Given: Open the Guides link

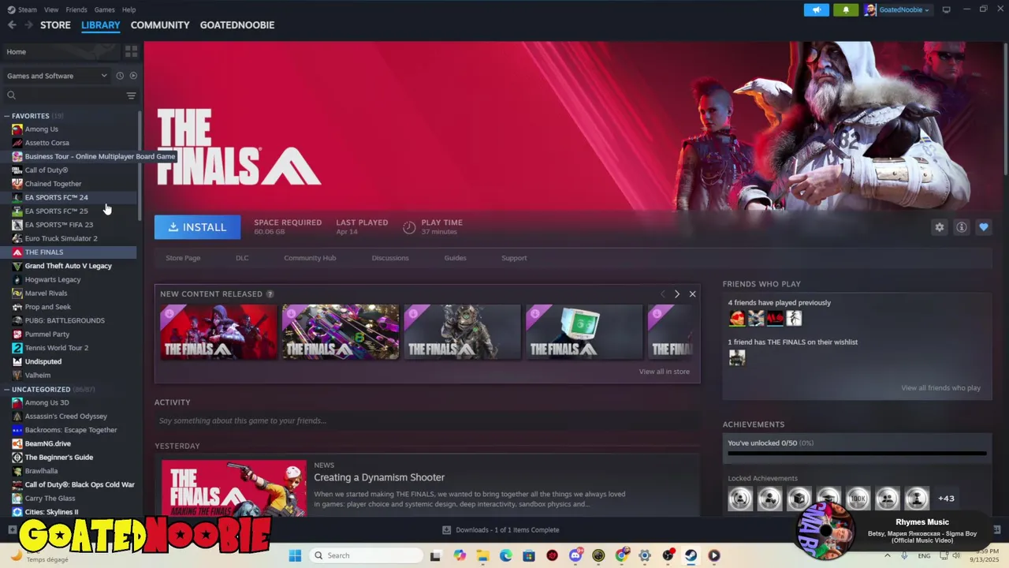Looking at the screenshot, I should (x=455, y=258).
